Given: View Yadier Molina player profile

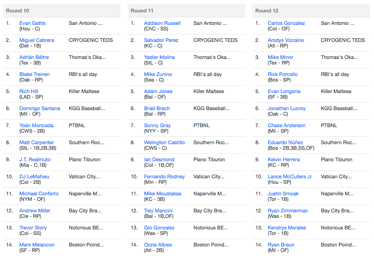Looking at the screenshot, I should pyautogui.click(x=159, y=58).
